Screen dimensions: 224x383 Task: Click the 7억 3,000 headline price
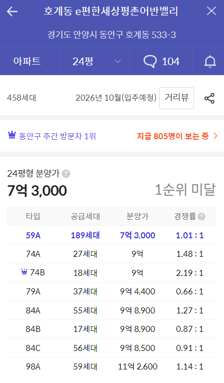[37, 191]
